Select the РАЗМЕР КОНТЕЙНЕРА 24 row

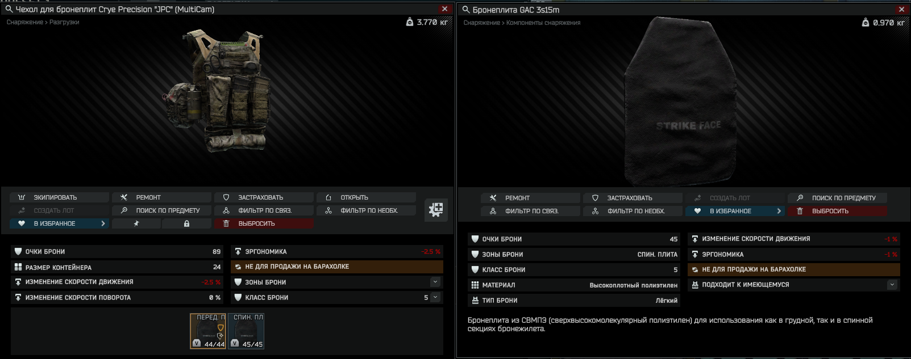click(x=117, y=267)
